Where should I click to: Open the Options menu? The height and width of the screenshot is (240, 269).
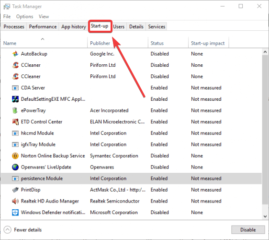(24, 16)
